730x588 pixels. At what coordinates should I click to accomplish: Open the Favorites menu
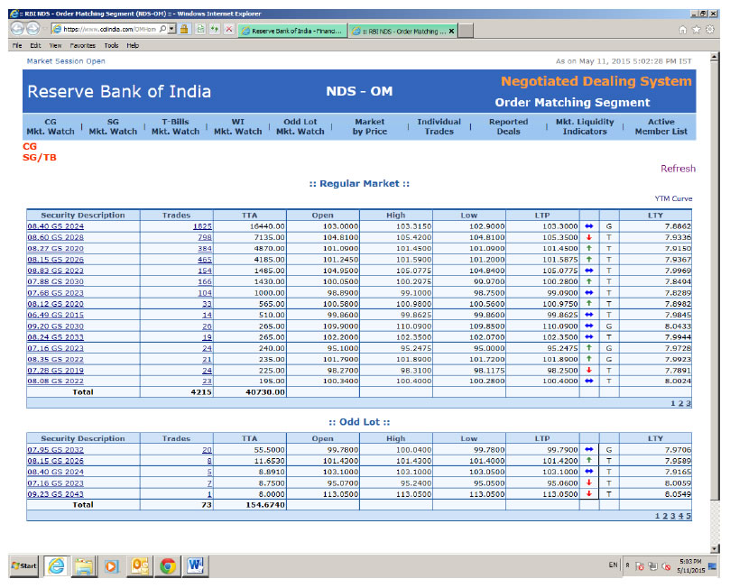click(83, 45)
